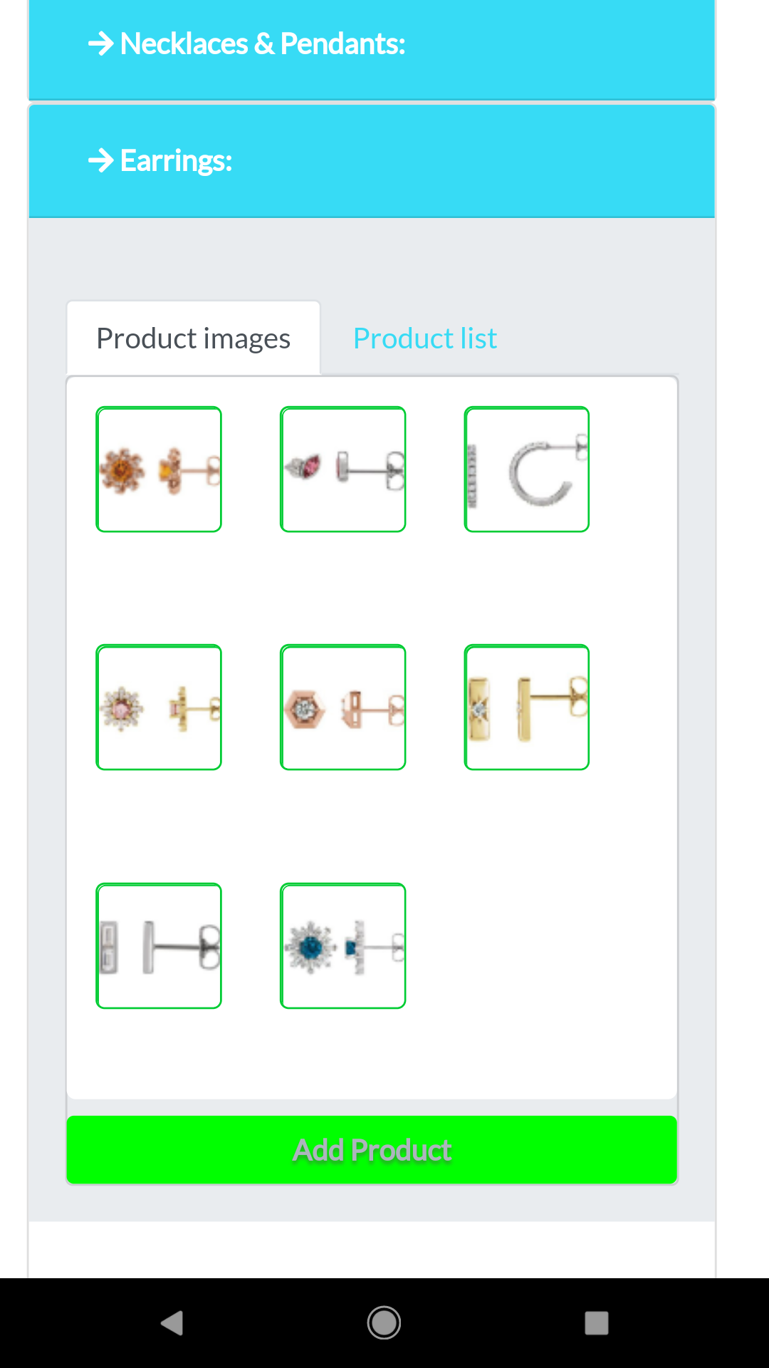Image resolution: width=769 pixels, height=1368 pixels.
Task: Select the rose gold hexagon earring thumbnail
Action: pyautogui.click(x=343, y=708)
